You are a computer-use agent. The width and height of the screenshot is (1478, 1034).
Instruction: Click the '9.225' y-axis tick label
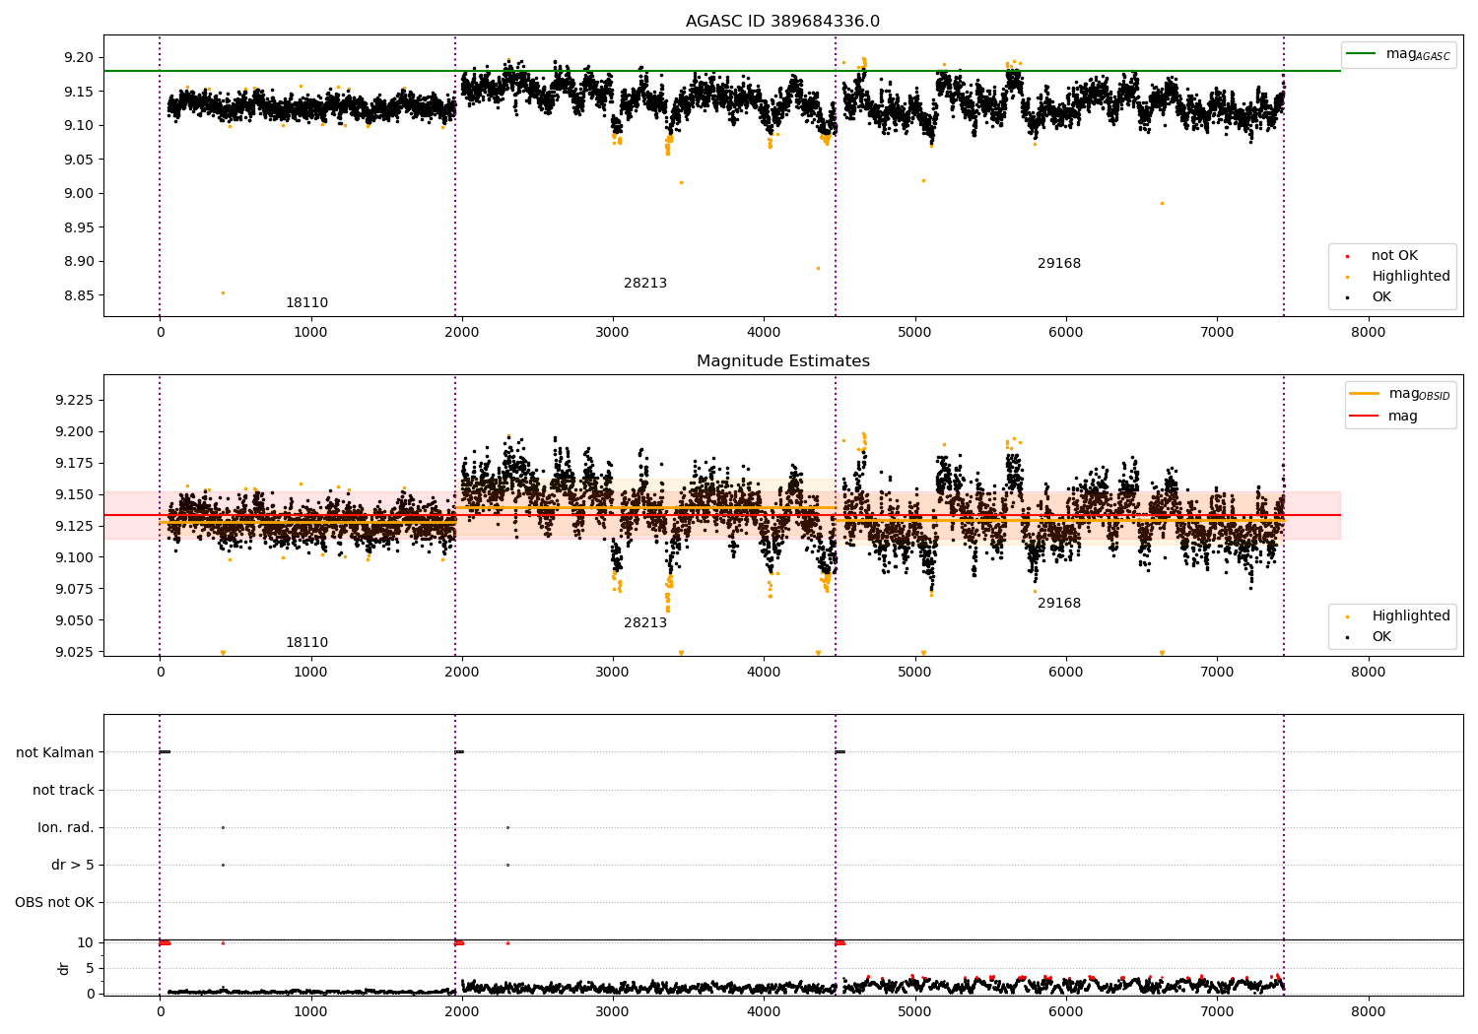pyautogui.click(x=75, y=400)
